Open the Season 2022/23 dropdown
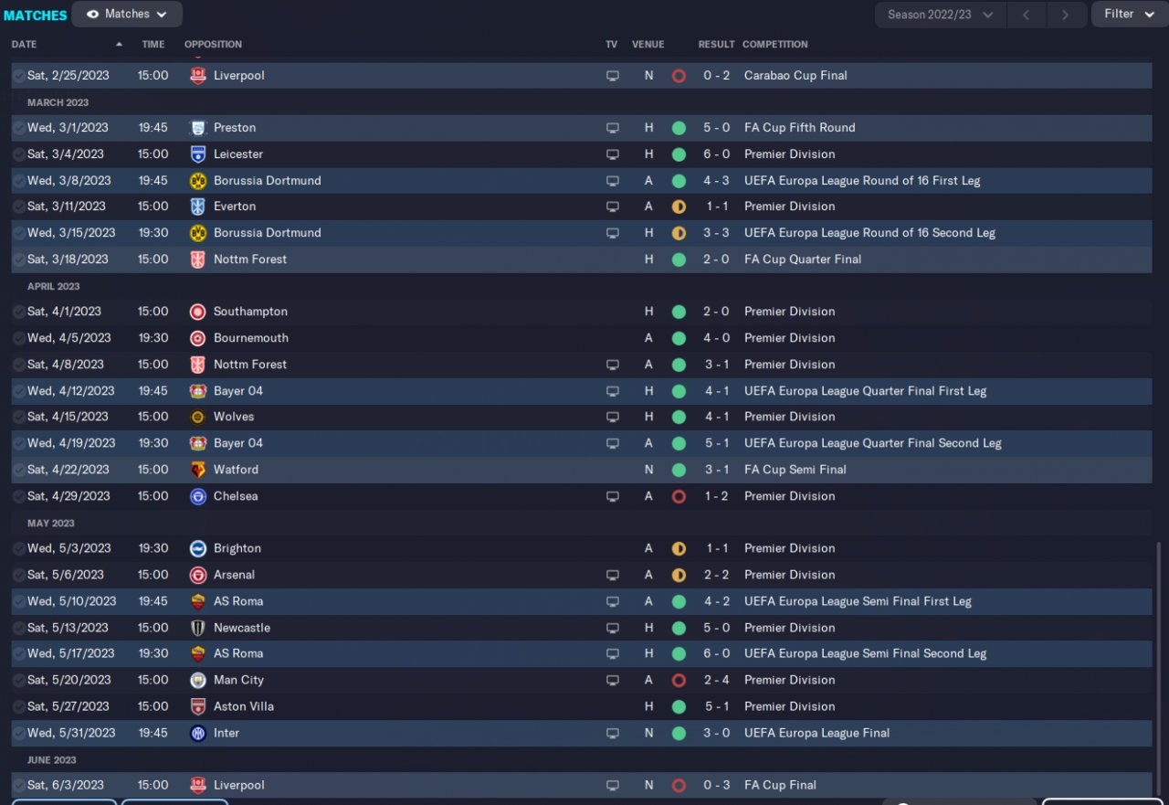This screenshot has height=805, width=1169. pyautogui.click(x=940, y=15)
